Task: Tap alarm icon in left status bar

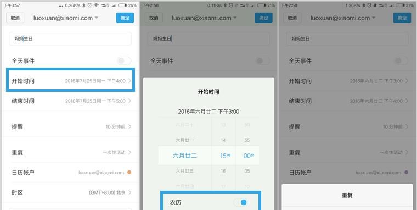Action: [89, 5]
